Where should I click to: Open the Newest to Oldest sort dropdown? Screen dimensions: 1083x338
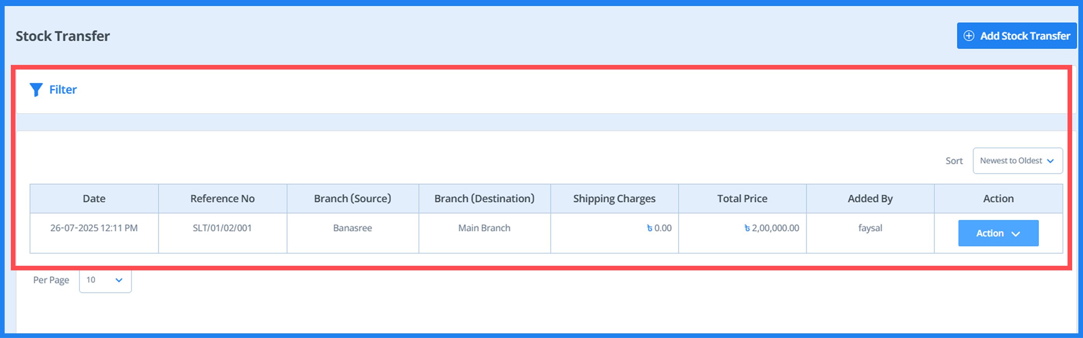(1017, 161)
